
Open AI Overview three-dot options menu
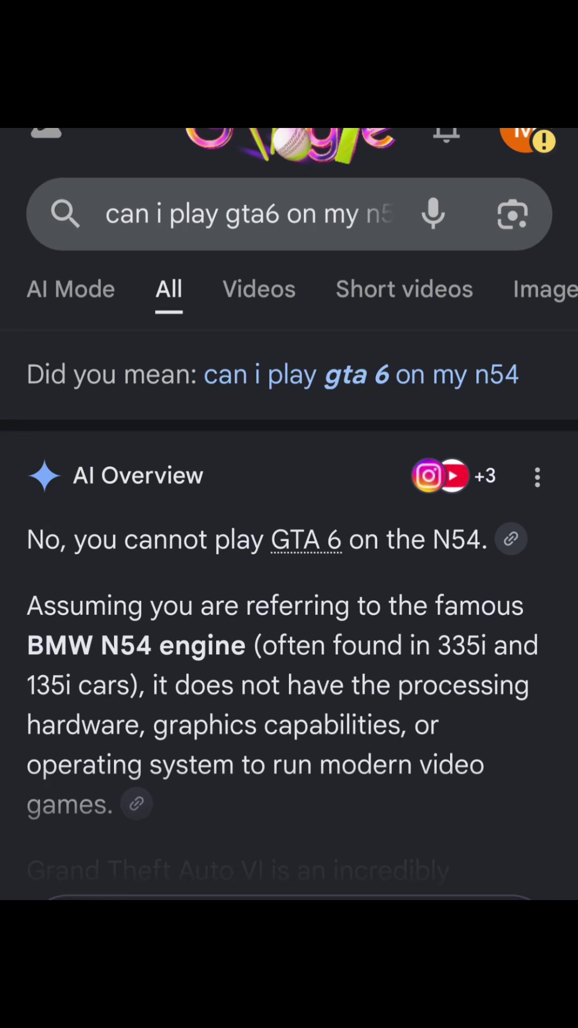[537, 477]
